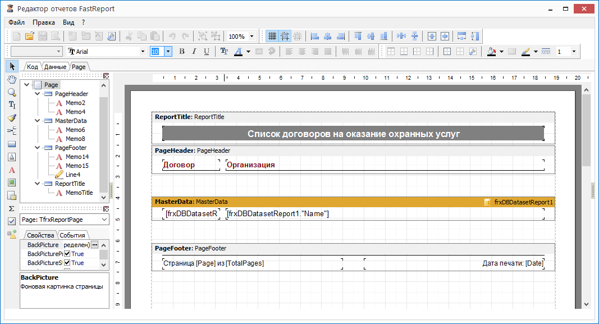Viewport: 599px width, 324px height.
Task: Toggle Italic formatting button
Action: (194, 51)
